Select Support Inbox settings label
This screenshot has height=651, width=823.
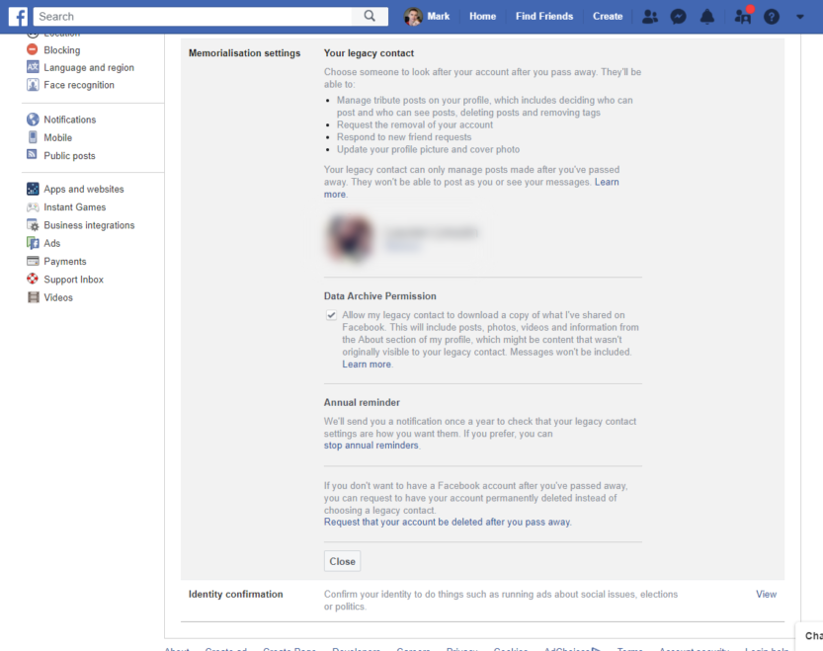(x=73, y=280)
